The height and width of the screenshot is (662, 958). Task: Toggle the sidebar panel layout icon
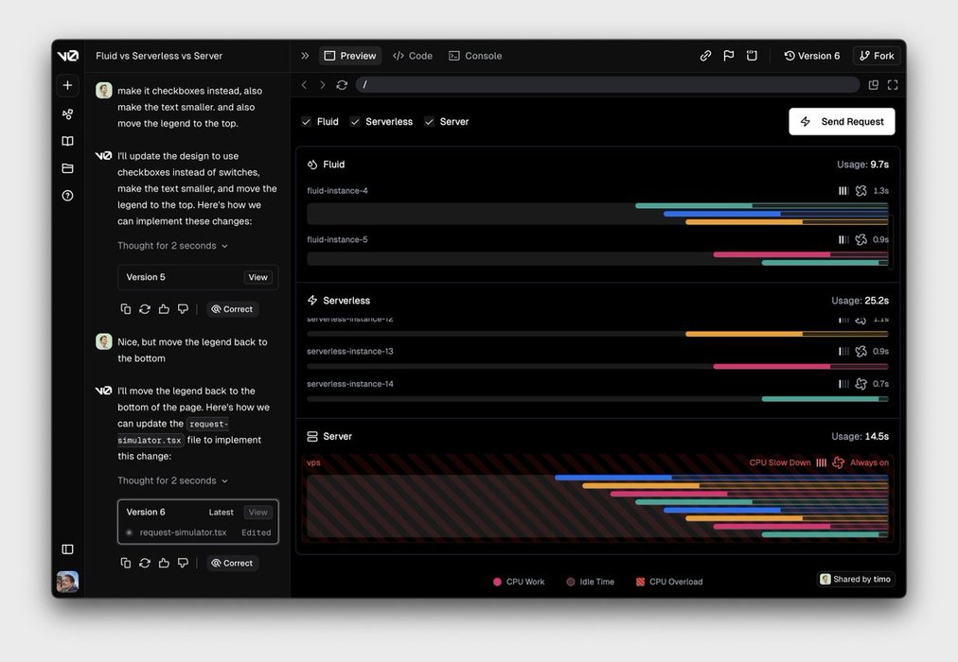pyautogui.click(x=67, y=549)
